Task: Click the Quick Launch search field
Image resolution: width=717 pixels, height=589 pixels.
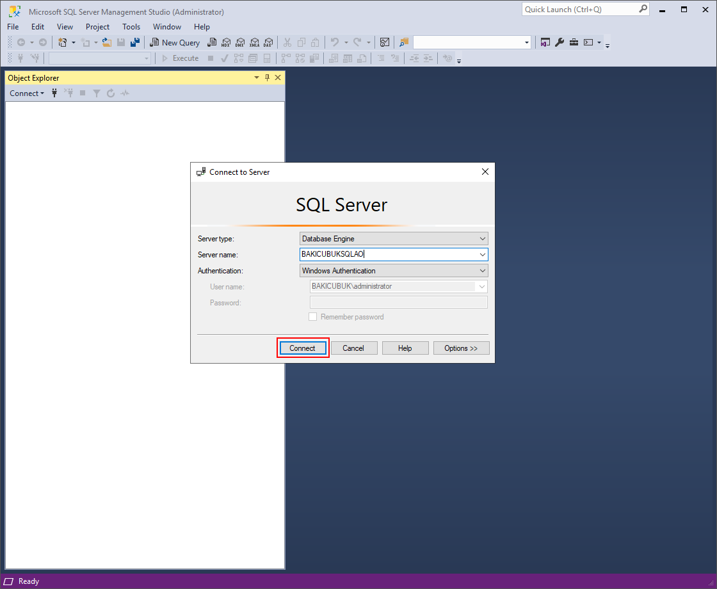Action: tap(579, 10)
